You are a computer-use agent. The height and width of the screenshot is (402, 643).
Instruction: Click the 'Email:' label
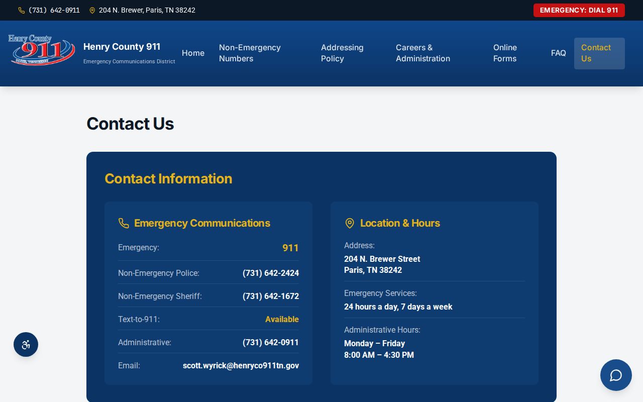pyautogui.click(x=129, y=366)
